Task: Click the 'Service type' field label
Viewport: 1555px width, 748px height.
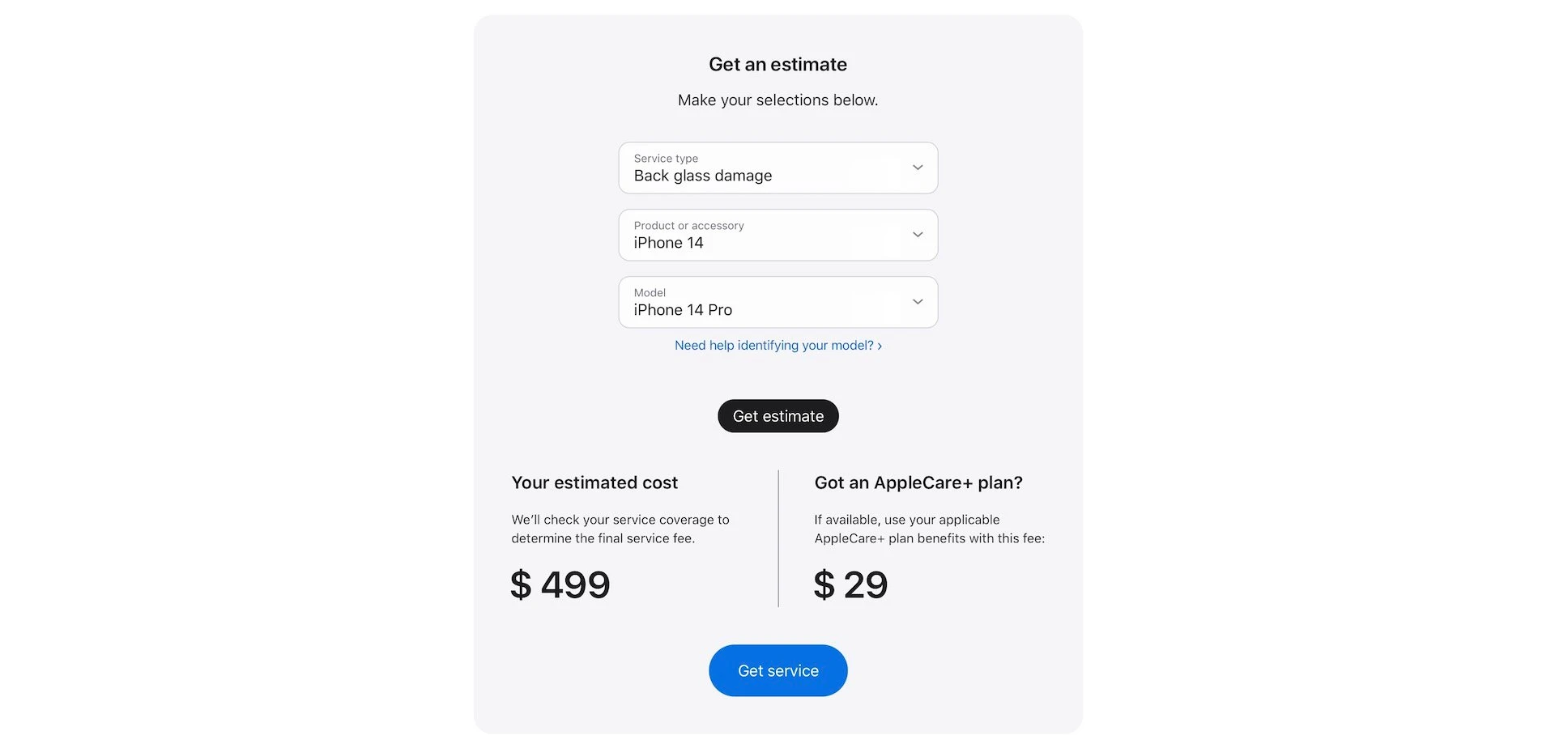Action: [x=666, y=159]
